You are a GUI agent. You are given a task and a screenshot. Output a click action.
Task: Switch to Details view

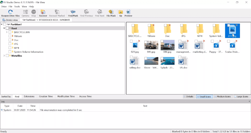pos(188,96)
